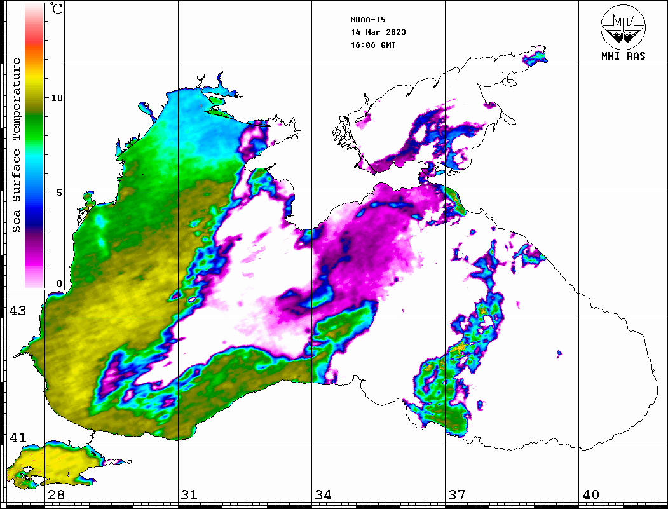Click the latitude label 43

pos(18,311)
